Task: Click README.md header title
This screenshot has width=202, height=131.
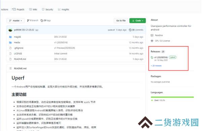Action: click(x=20, y=68)
